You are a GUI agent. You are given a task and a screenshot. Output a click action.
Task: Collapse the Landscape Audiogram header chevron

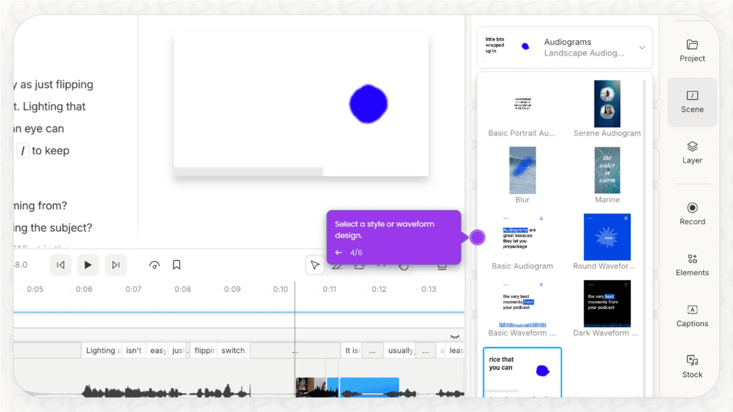[x=642, y=47]
